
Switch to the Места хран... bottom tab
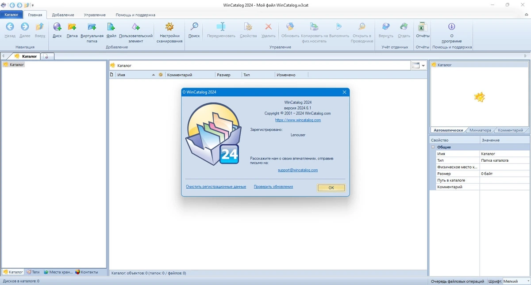58,272
